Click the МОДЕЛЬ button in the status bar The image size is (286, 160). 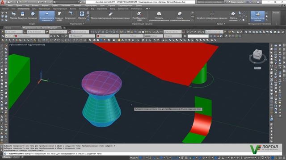(134, 158)
